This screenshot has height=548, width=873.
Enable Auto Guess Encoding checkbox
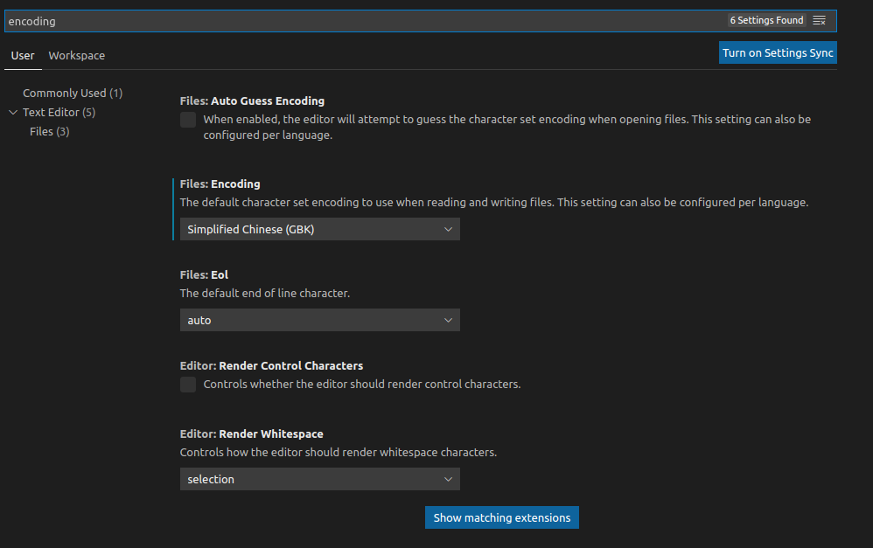[188, 120]
